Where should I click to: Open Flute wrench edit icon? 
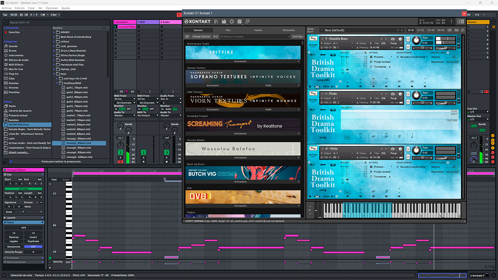click(314, 93)
